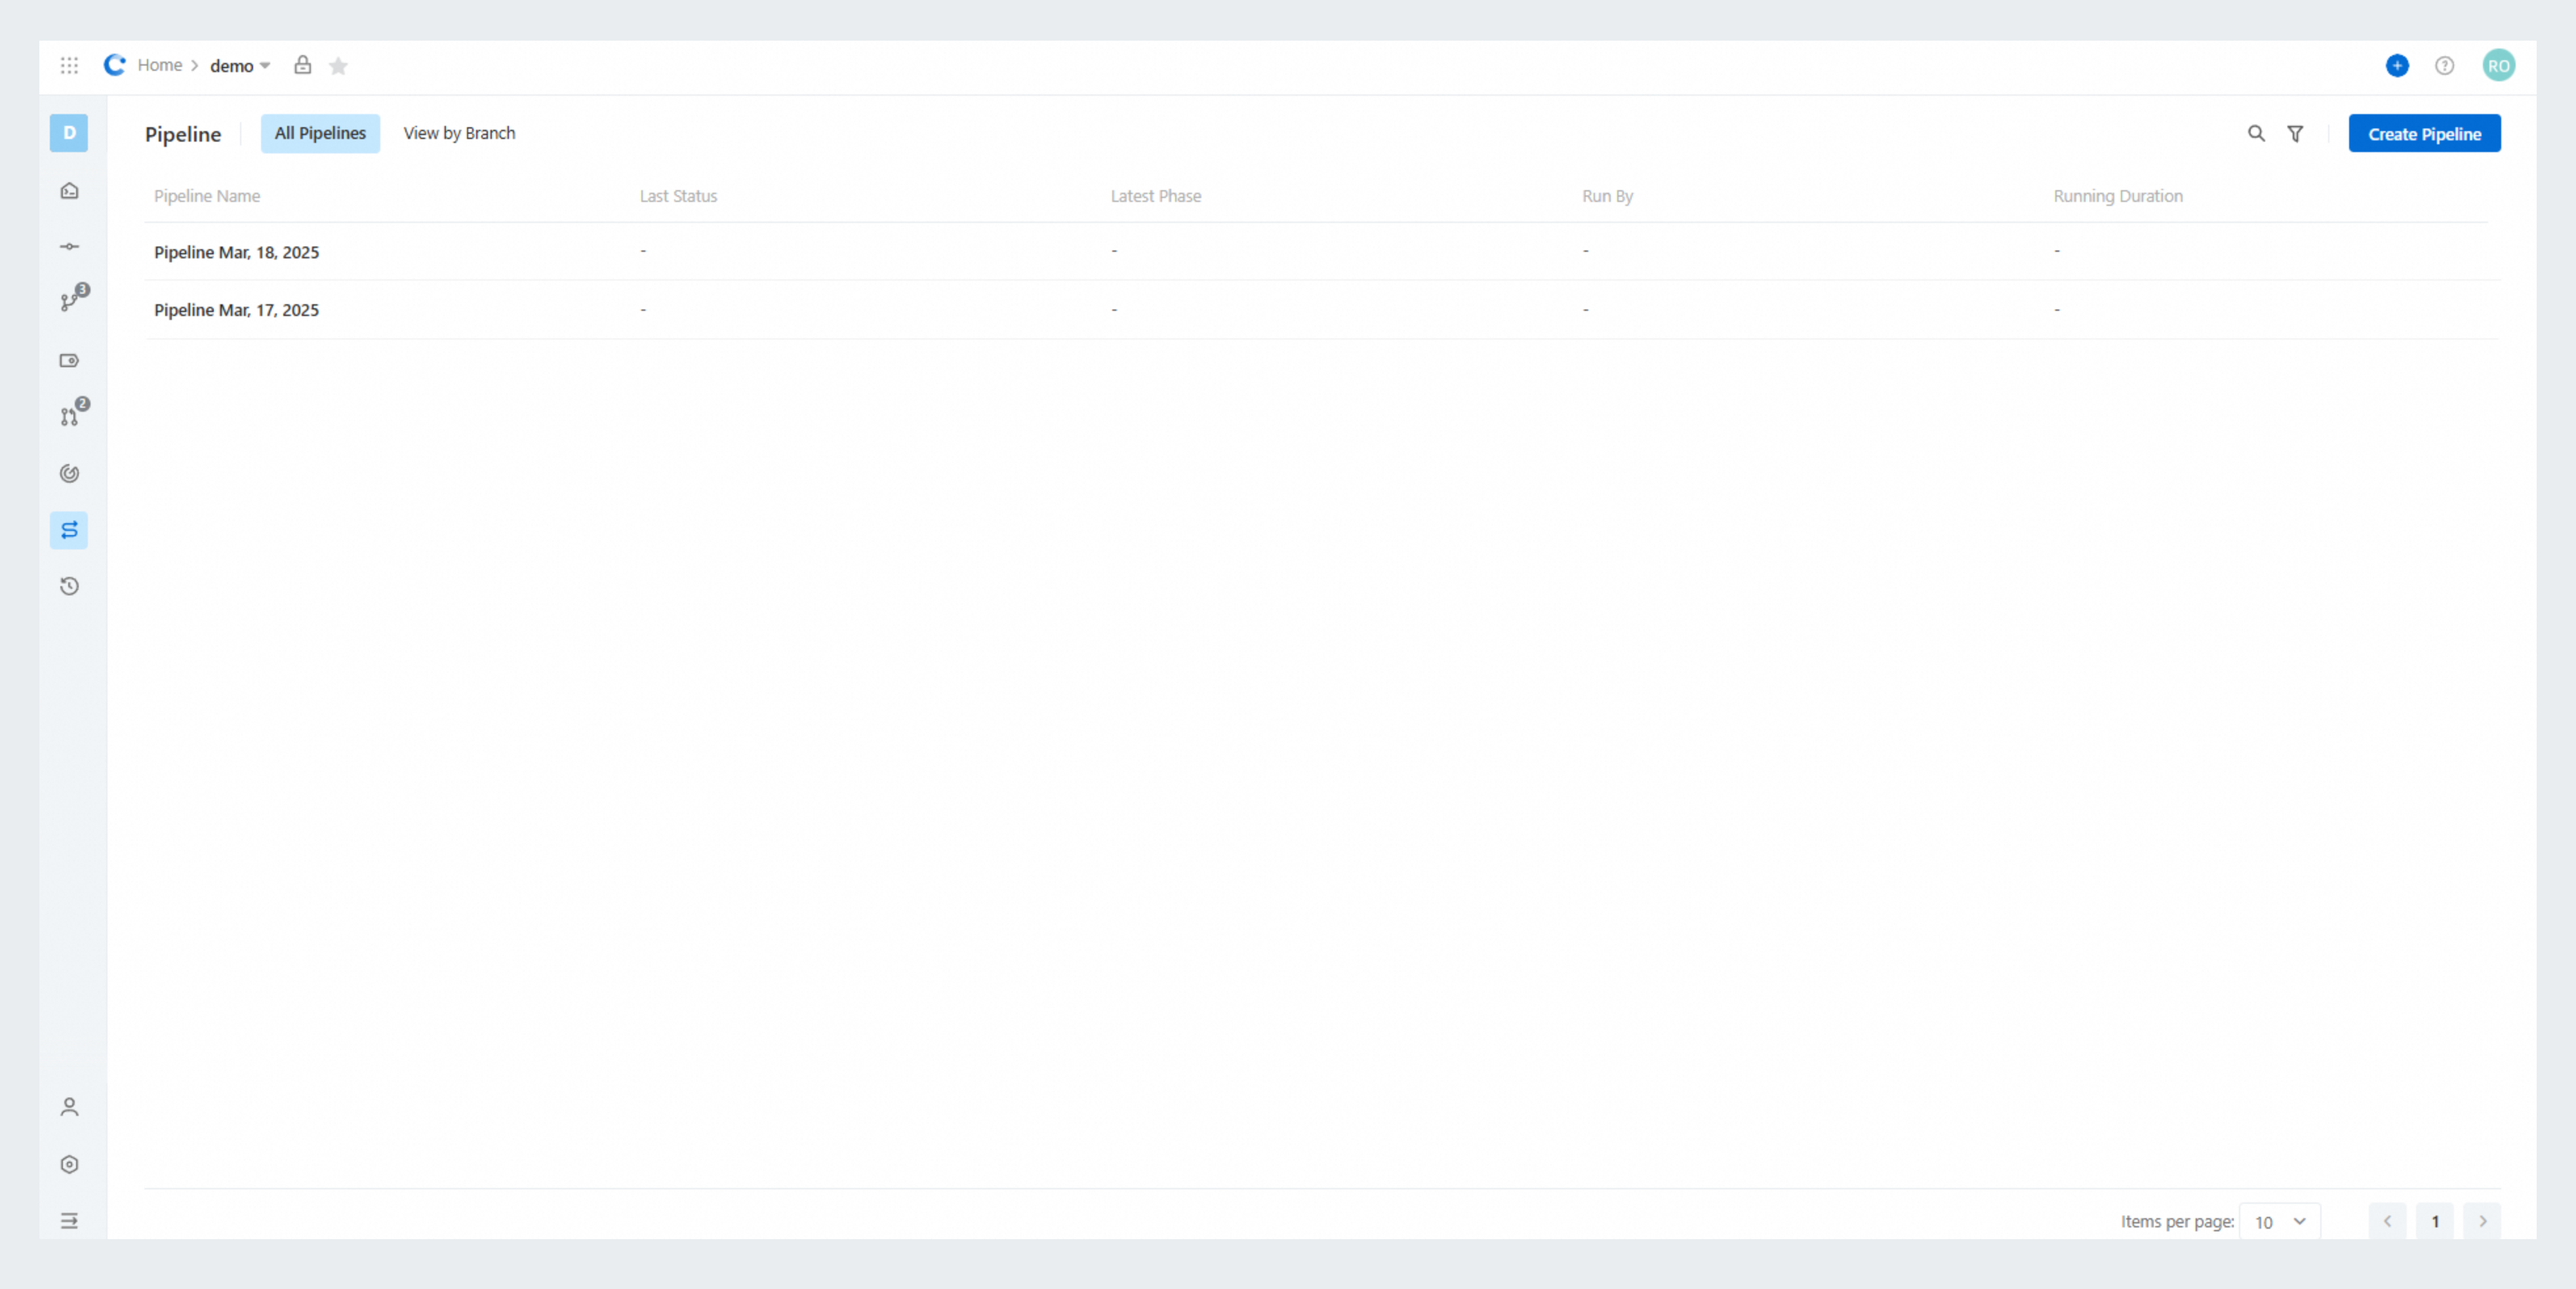Expand the demo project dropdown
This screenshot has width=2576, height=1289.
point(265,66)
